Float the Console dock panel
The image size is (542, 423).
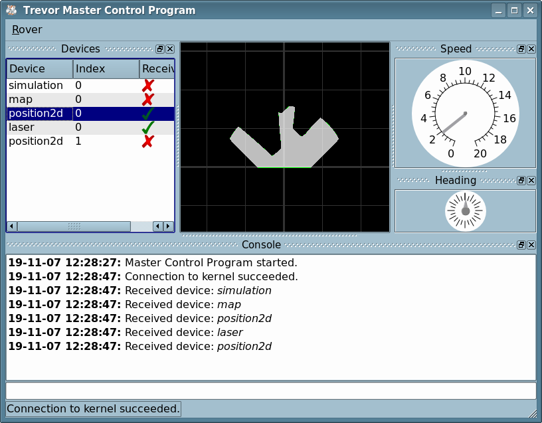coord(521,245)
